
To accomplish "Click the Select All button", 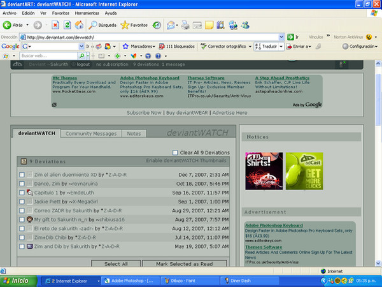I will pos(116,264).
